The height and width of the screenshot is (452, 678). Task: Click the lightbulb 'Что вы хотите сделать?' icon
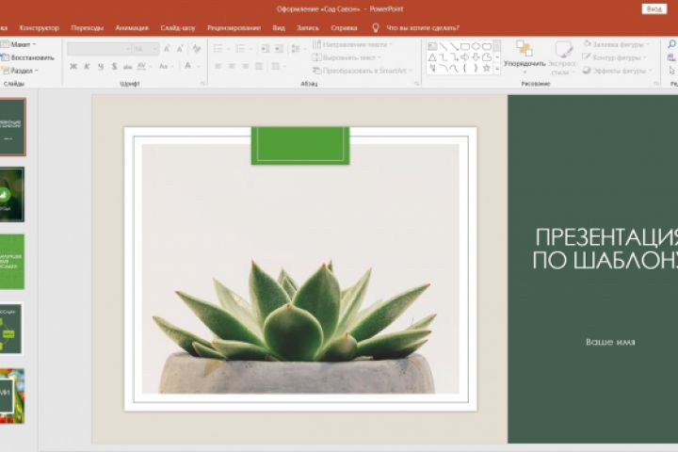point(376,27)
